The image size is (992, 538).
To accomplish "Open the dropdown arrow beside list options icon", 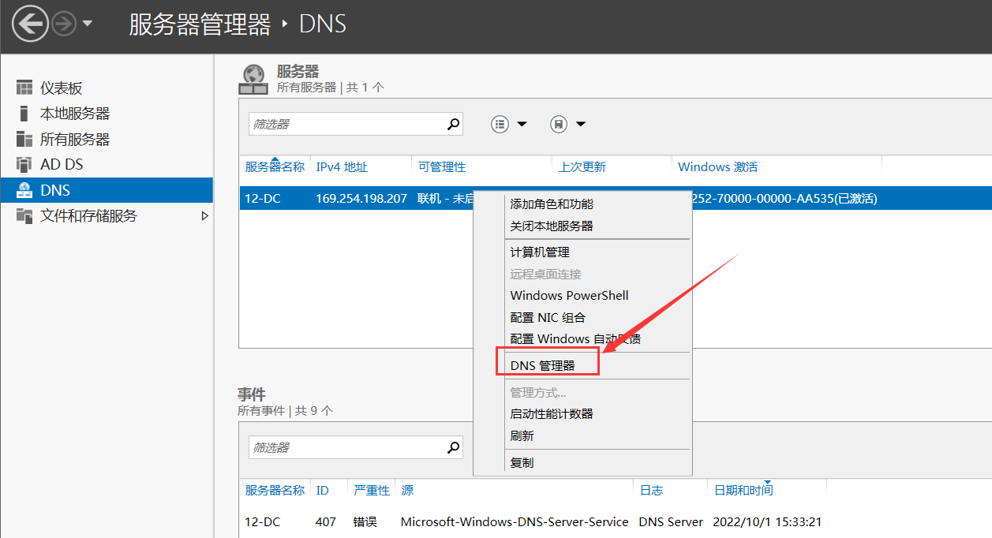I will click(522, 124).
